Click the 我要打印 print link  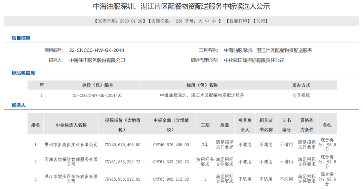tap(238, 21)
